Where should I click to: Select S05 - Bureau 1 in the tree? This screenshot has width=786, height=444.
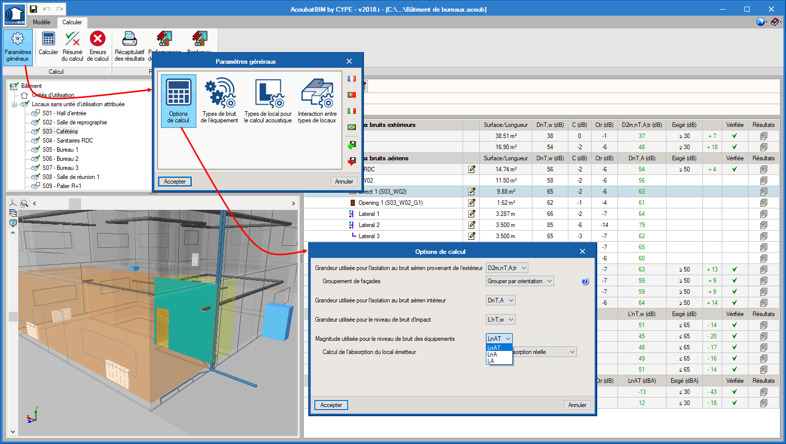(x=60, y=150)
